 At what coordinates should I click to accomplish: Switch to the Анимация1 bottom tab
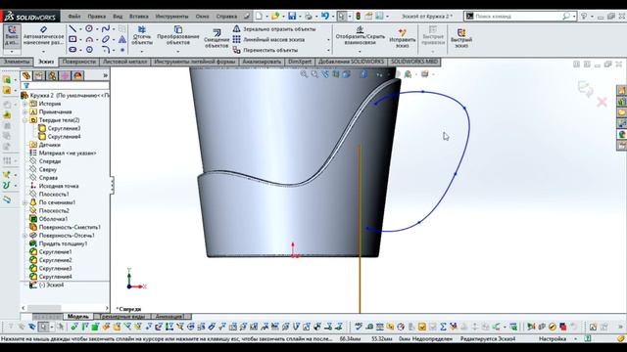[x=169, y=317]
